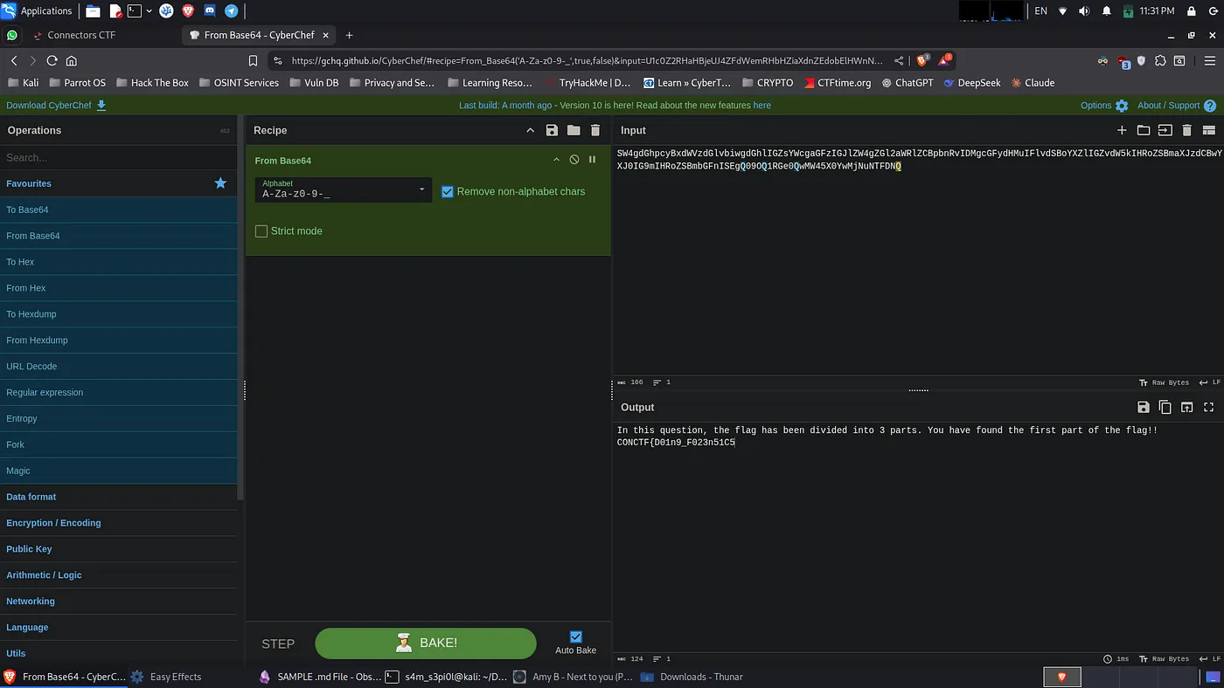
Task: Open the Applications menu
Action: pos(37,10)
